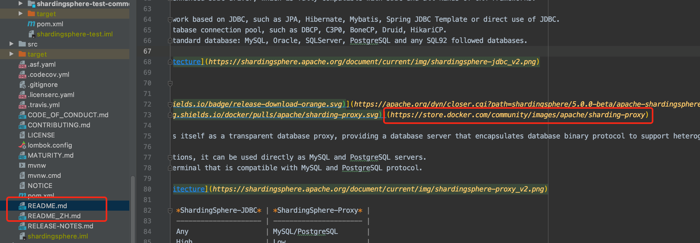Select CONTRIBUTING.md in the tree

point(59,125)
